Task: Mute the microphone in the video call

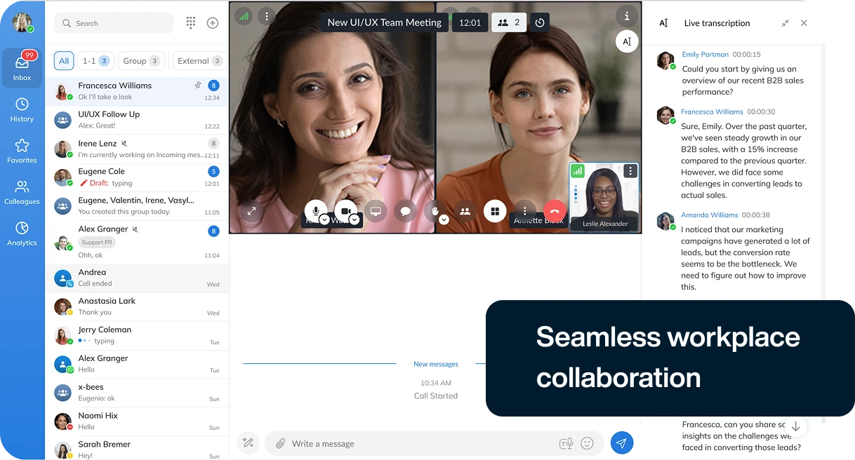Action: tap(316, 210)
